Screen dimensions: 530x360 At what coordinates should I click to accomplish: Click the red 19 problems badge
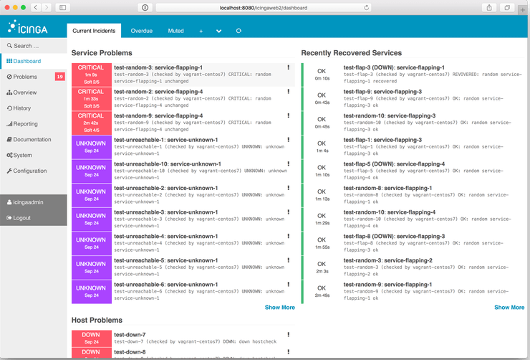click(x=60, y=77)
